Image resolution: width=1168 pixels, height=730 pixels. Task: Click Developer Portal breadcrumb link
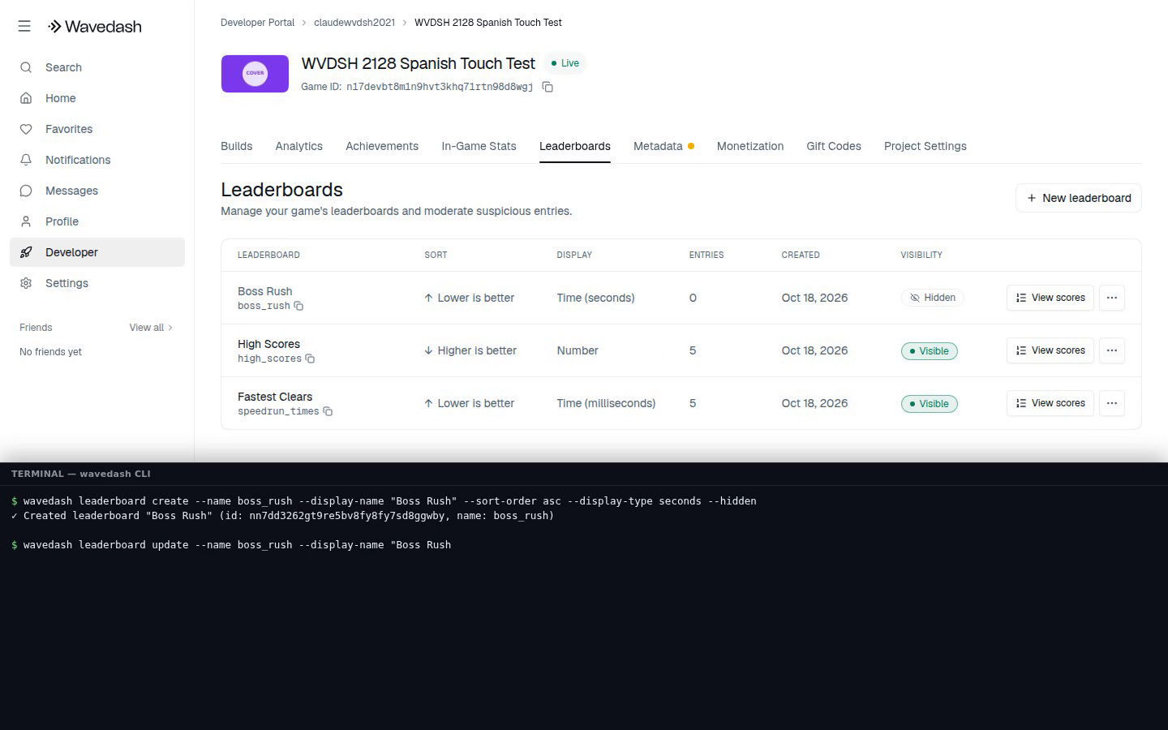click(x=257, y=23)
